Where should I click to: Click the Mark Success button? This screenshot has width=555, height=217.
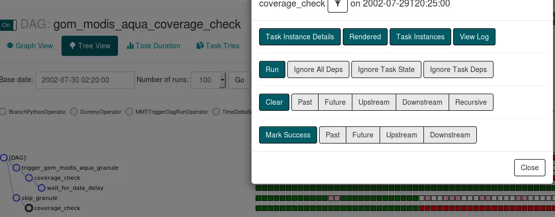click(288, 135)
